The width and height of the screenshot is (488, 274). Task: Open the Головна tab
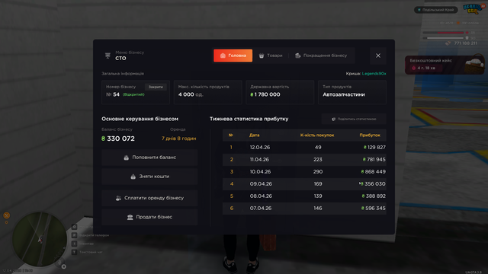tap(233, 56)
